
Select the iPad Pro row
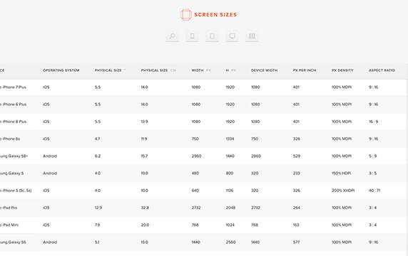pyautogui.click(x=203, y=208)
